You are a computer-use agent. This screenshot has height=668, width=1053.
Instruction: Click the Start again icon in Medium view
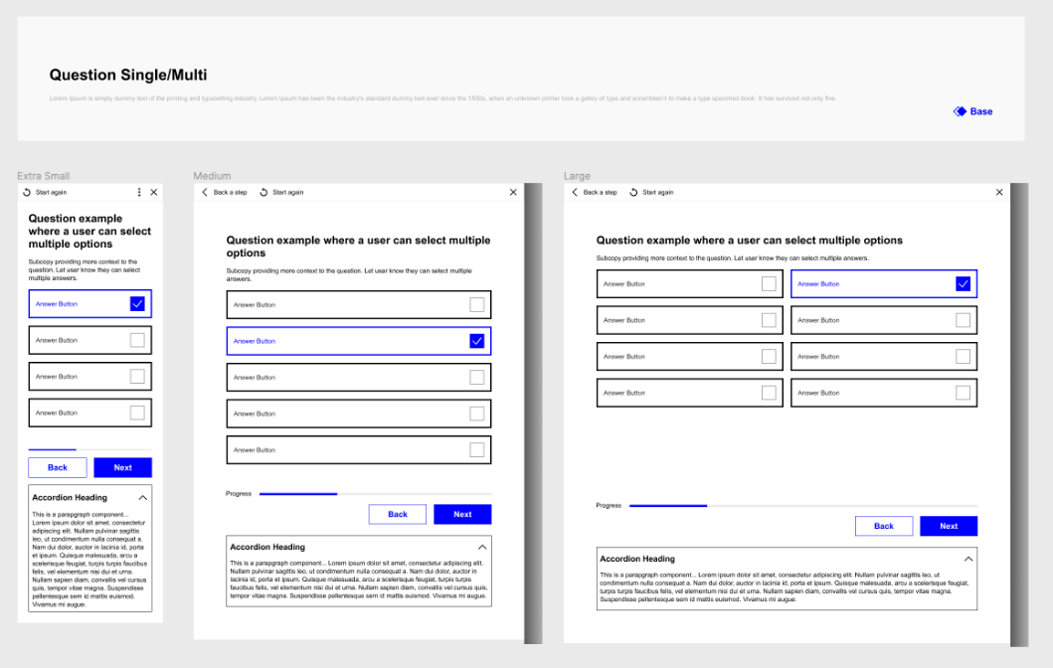(263, 192)
